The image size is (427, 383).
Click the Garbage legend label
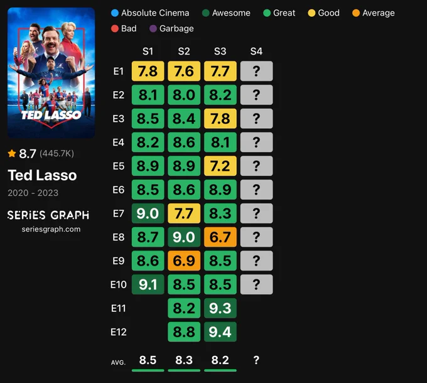(176, 28)
